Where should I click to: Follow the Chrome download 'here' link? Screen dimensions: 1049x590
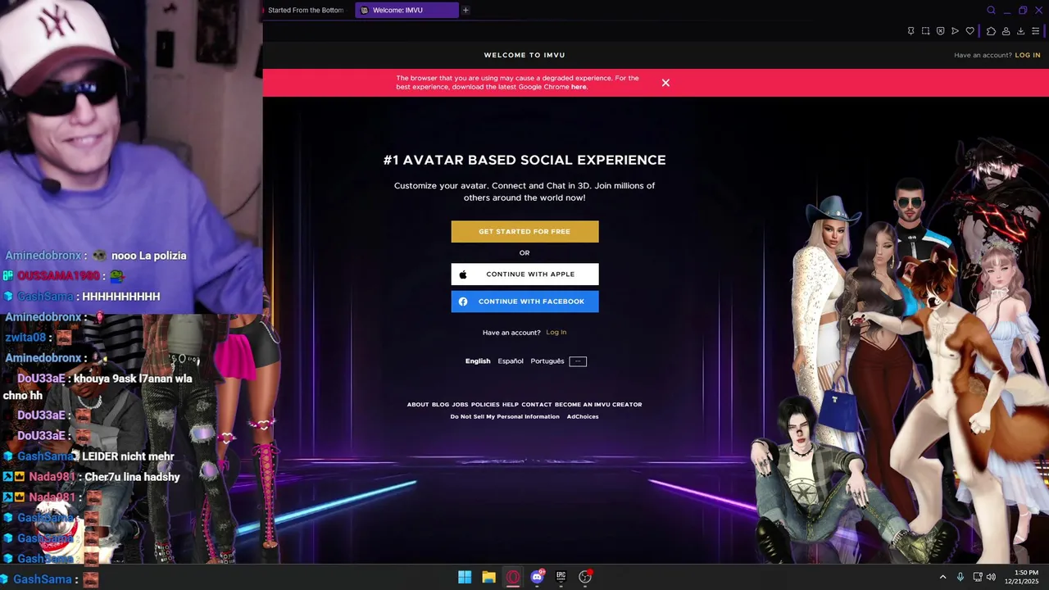click(x=579, y=87)
